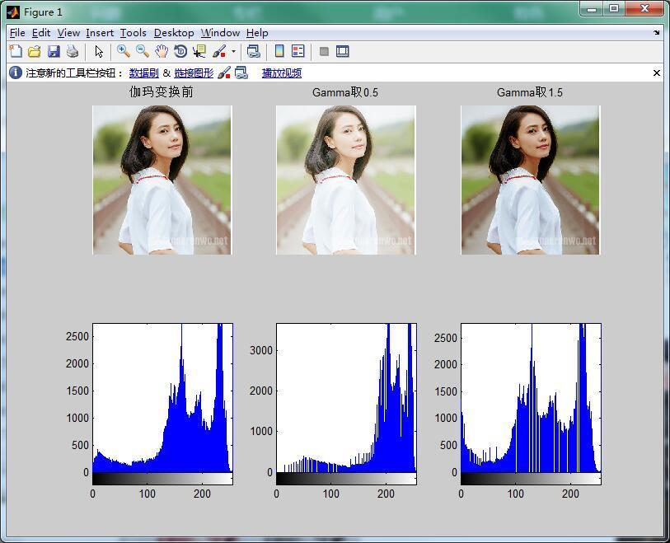Click the 数据刷 link in the notice bar

pyautogui.click(x=144, y=73)
